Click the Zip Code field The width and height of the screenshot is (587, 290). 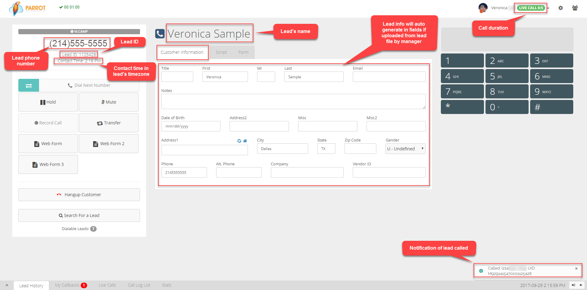(360, 149)
